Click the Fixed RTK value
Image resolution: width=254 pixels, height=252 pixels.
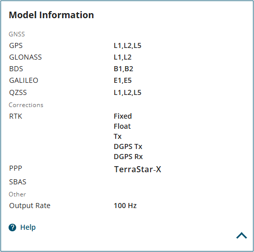123,116
